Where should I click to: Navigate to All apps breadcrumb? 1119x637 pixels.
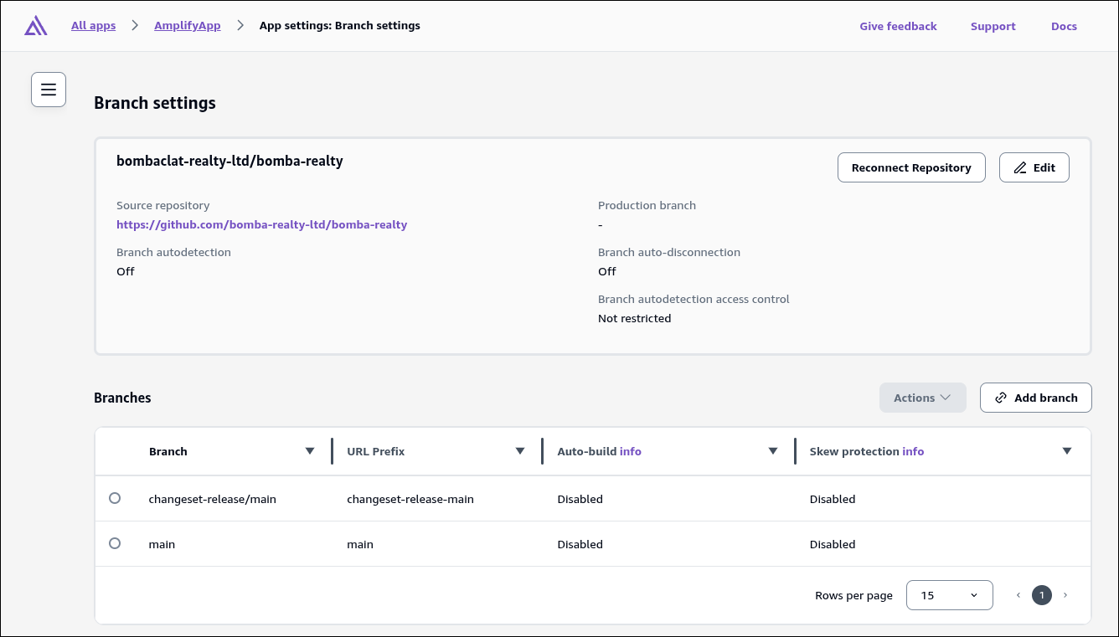click(x=94, y=26)
